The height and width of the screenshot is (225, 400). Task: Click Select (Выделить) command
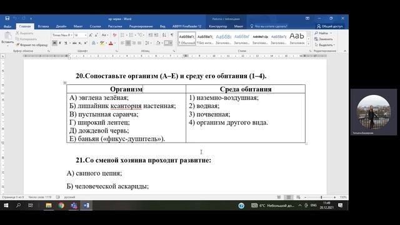[x=325, y=45]
